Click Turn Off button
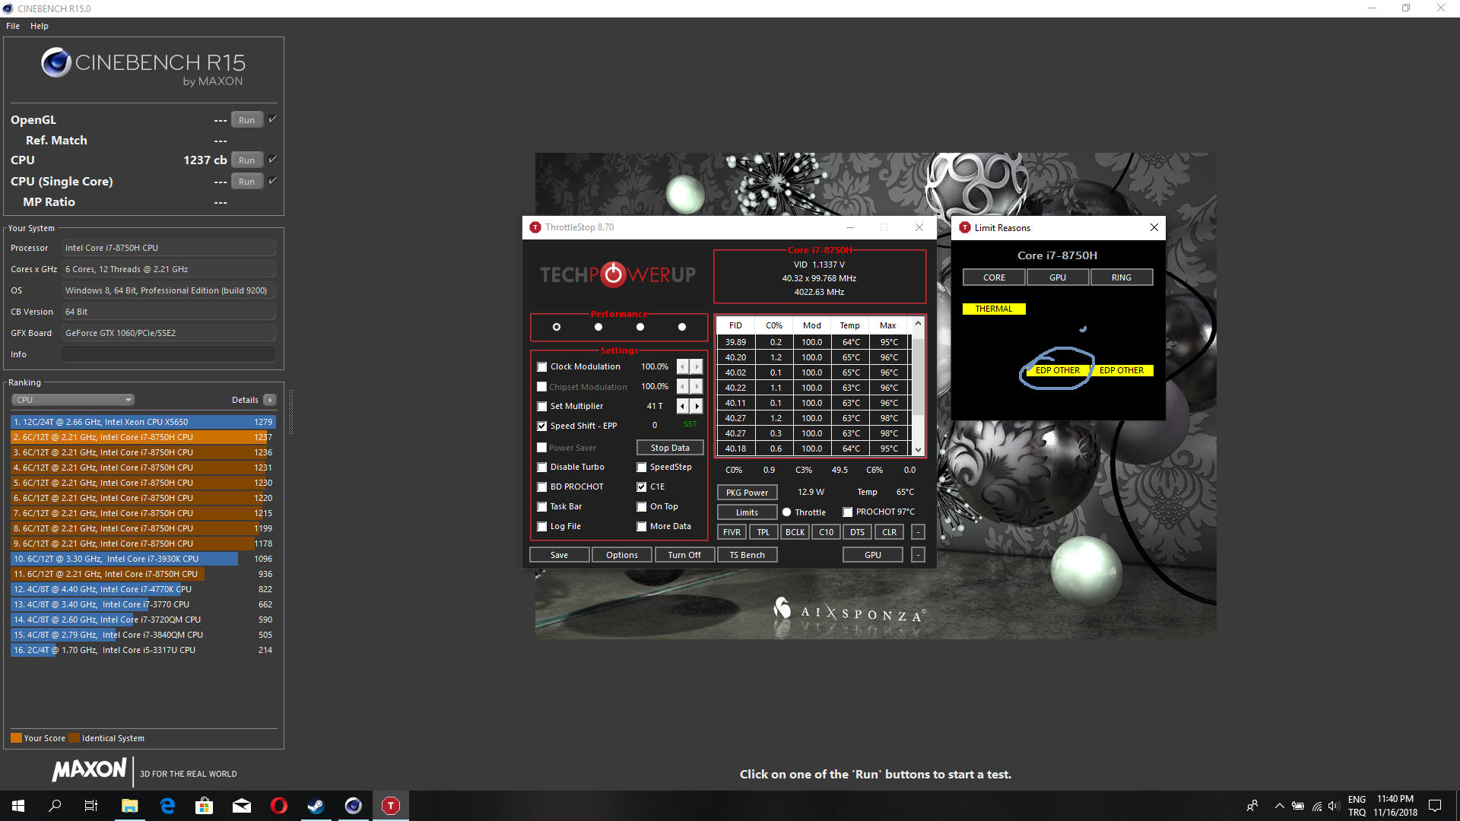Viewport: 1460px width, 821px height. click(x=684, y=555)
